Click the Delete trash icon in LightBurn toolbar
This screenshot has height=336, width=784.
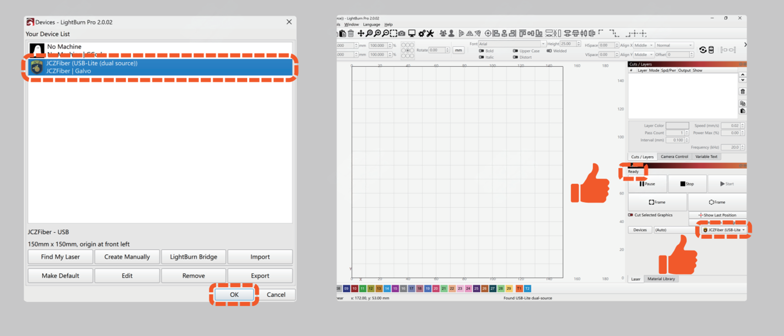click(x=351, y=34)
